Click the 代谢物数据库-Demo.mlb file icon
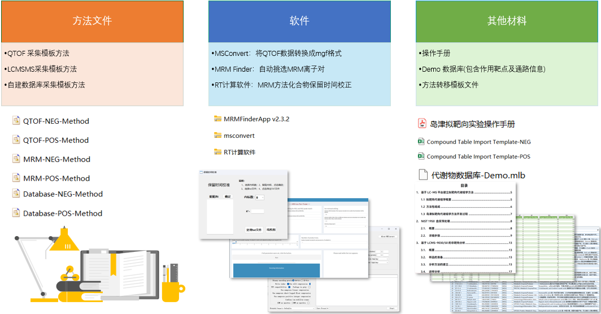This screenshot has width=601, height=314. click(423, 175)
